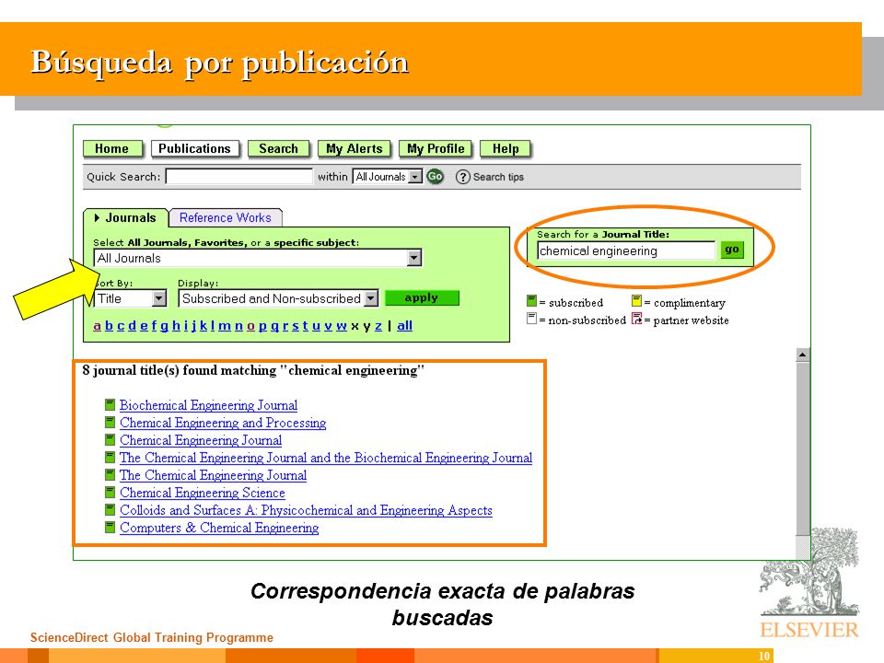Click letter 's' in alphabet index
This screenshot has width=884, height=663.
(296, 326)
